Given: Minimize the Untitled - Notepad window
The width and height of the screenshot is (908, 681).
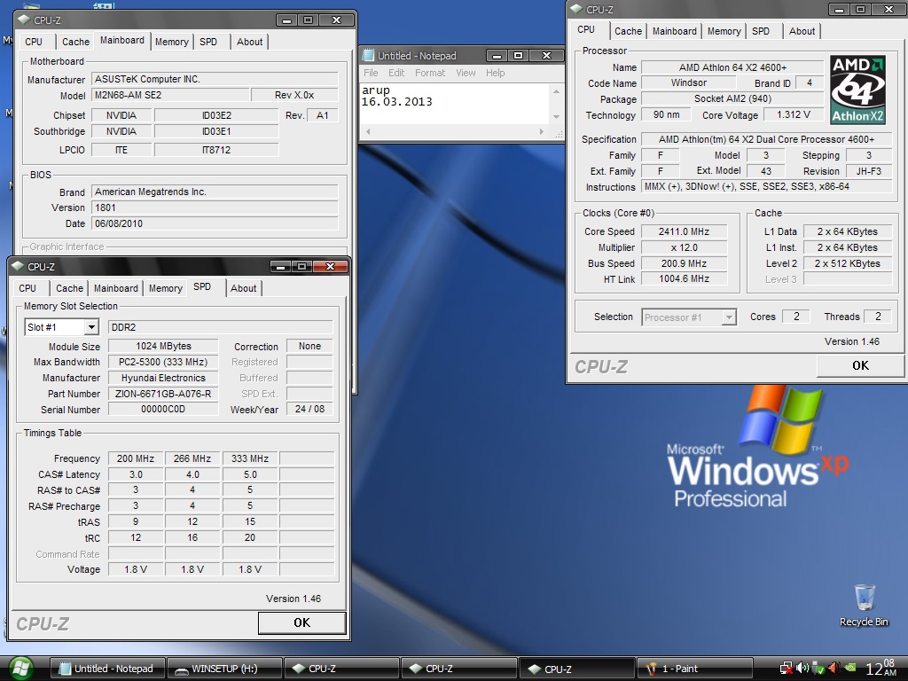Looking at the screenshot, I should click(x=497, y=56).
